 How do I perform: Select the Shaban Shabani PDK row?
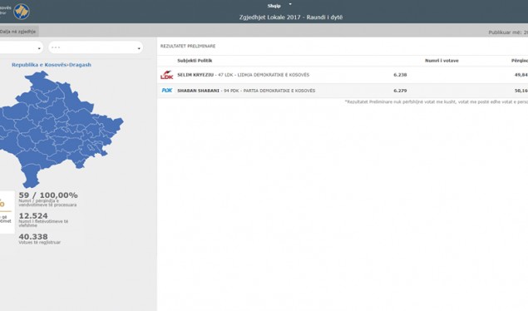point(343,91)
